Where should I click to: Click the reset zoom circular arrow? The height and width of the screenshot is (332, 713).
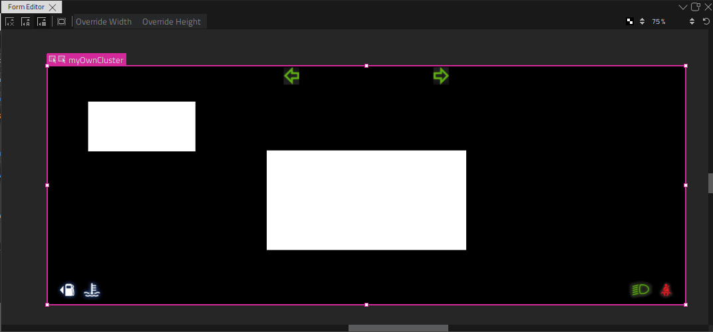tap(706, 22)
